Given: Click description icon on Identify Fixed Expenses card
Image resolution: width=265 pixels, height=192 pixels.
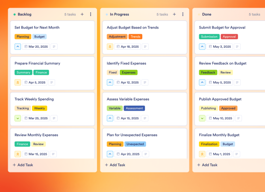Looking at the screenshot, I should pos(146,83).
